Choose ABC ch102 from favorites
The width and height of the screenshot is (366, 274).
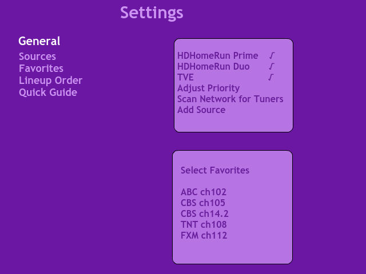[204, 192]
